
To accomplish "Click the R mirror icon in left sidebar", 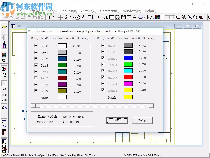I will click(4, 107).
